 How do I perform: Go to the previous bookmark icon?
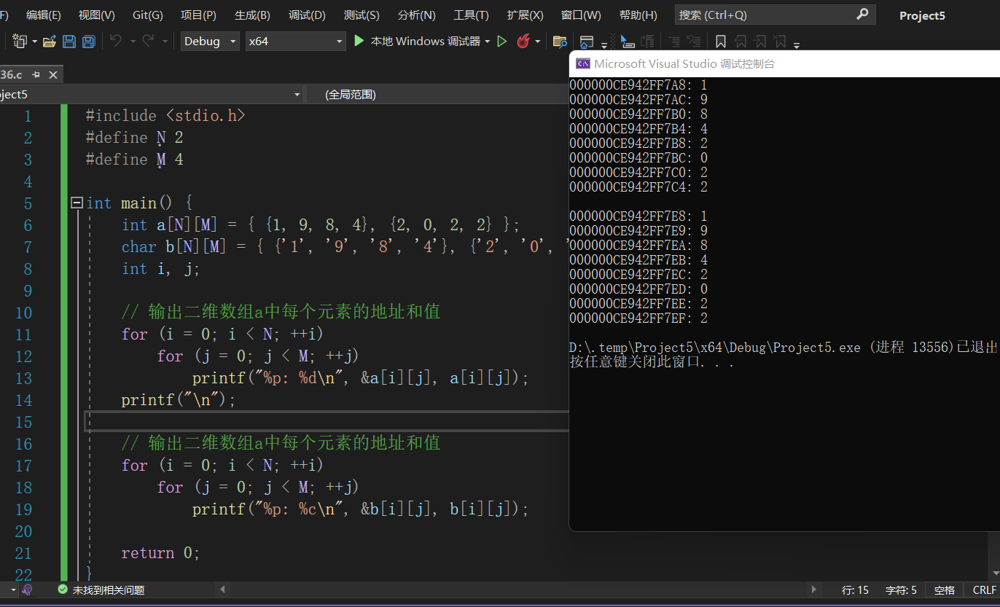[741, 42]
